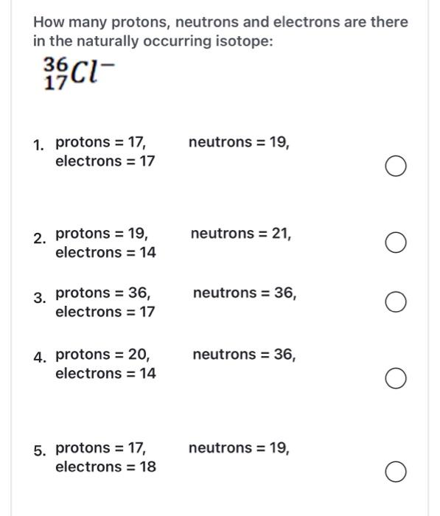This screenshot has height=516, width=440.
Task: Pick the radio button for answer 4
Action: point(395,378)
